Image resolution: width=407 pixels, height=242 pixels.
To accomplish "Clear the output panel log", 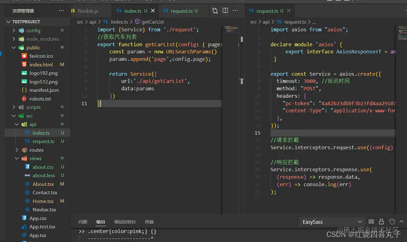I will coord(371,222).
